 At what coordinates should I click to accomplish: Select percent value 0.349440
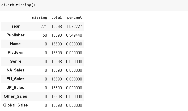point(74,35)
